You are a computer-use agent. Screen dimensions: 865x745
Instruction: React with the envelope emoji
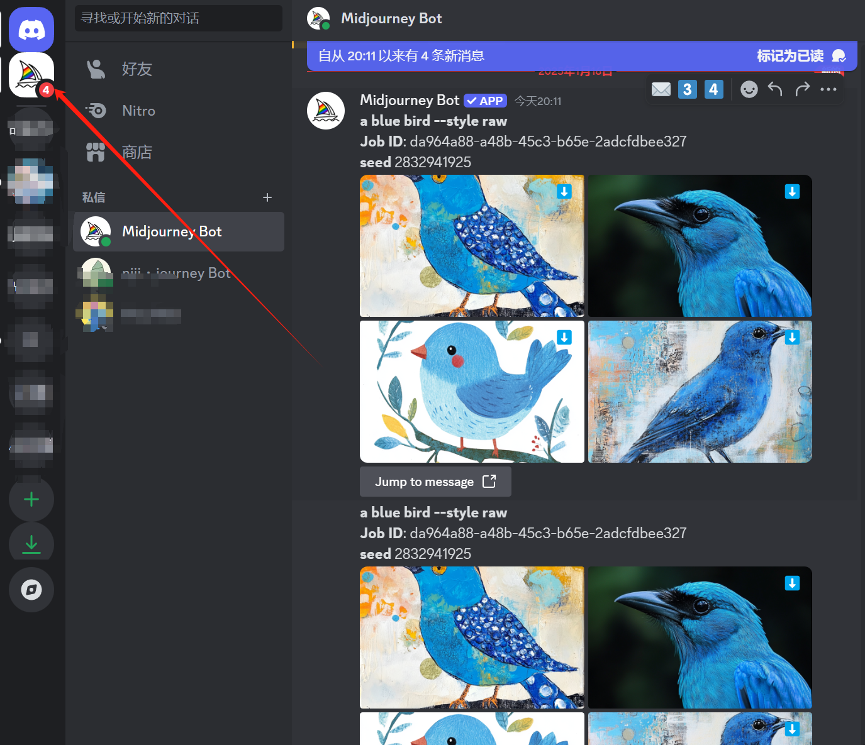(x=661, y=89)
